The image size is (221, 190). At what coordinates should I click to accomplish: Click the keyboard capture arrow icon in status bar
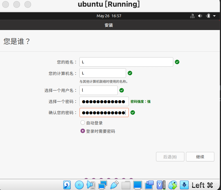(x=184, y=185)
